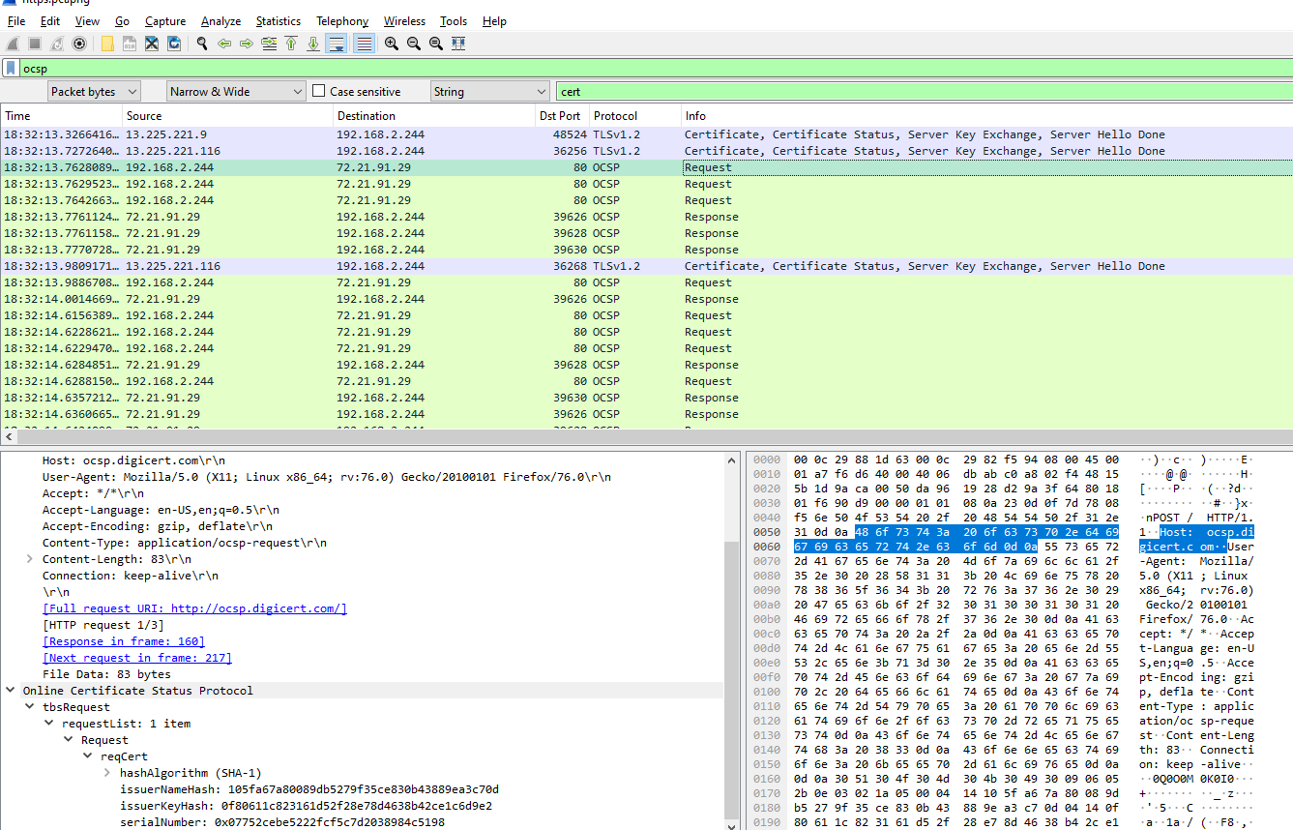
Task: Open the Telephony menu
Action: (342, 21)
